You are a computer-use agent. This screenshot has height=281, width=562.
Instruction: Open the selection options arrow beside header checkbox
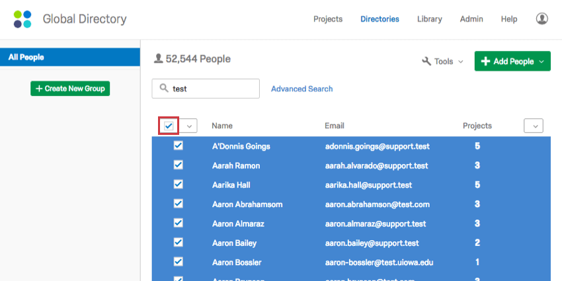(x=189, y=126)
